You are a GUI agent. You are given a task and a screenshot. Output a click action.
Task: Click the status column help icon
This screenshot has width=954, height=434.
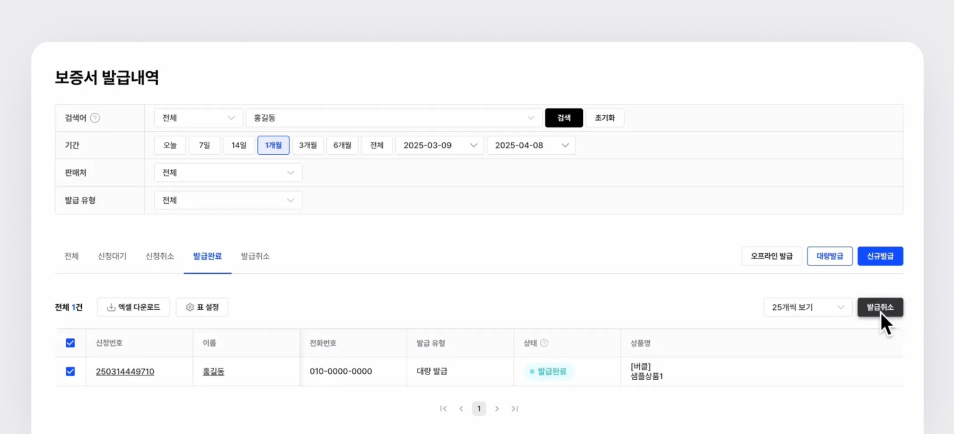pyautogui.click(x=544, y=343)
